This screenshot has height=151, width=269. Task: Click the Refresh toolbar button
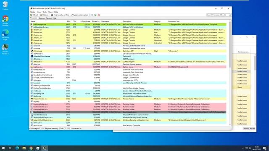tap(34, 15)
